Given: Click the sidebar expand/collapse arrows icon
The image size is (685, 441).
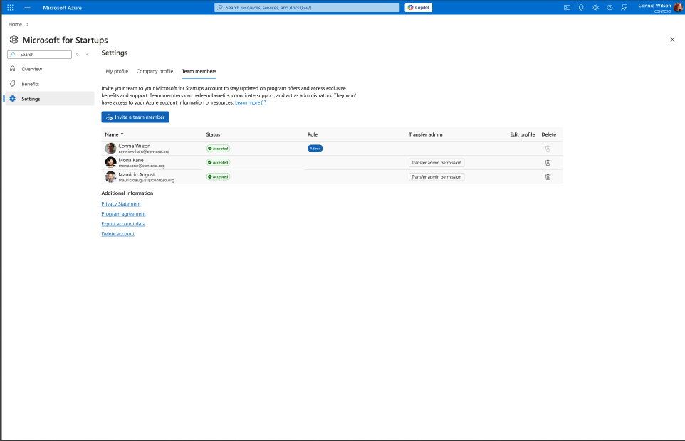Looking at the screenshot, I should 78,55.
